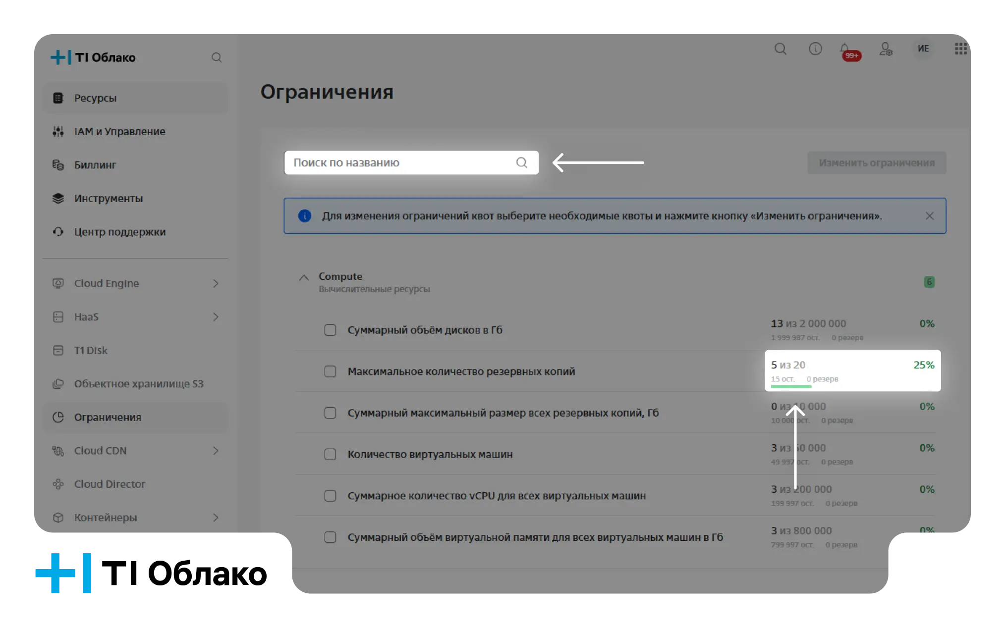The image size is (1005, 628).
Task: Click the Биллинг coins icon
Action: click(58, 165)
